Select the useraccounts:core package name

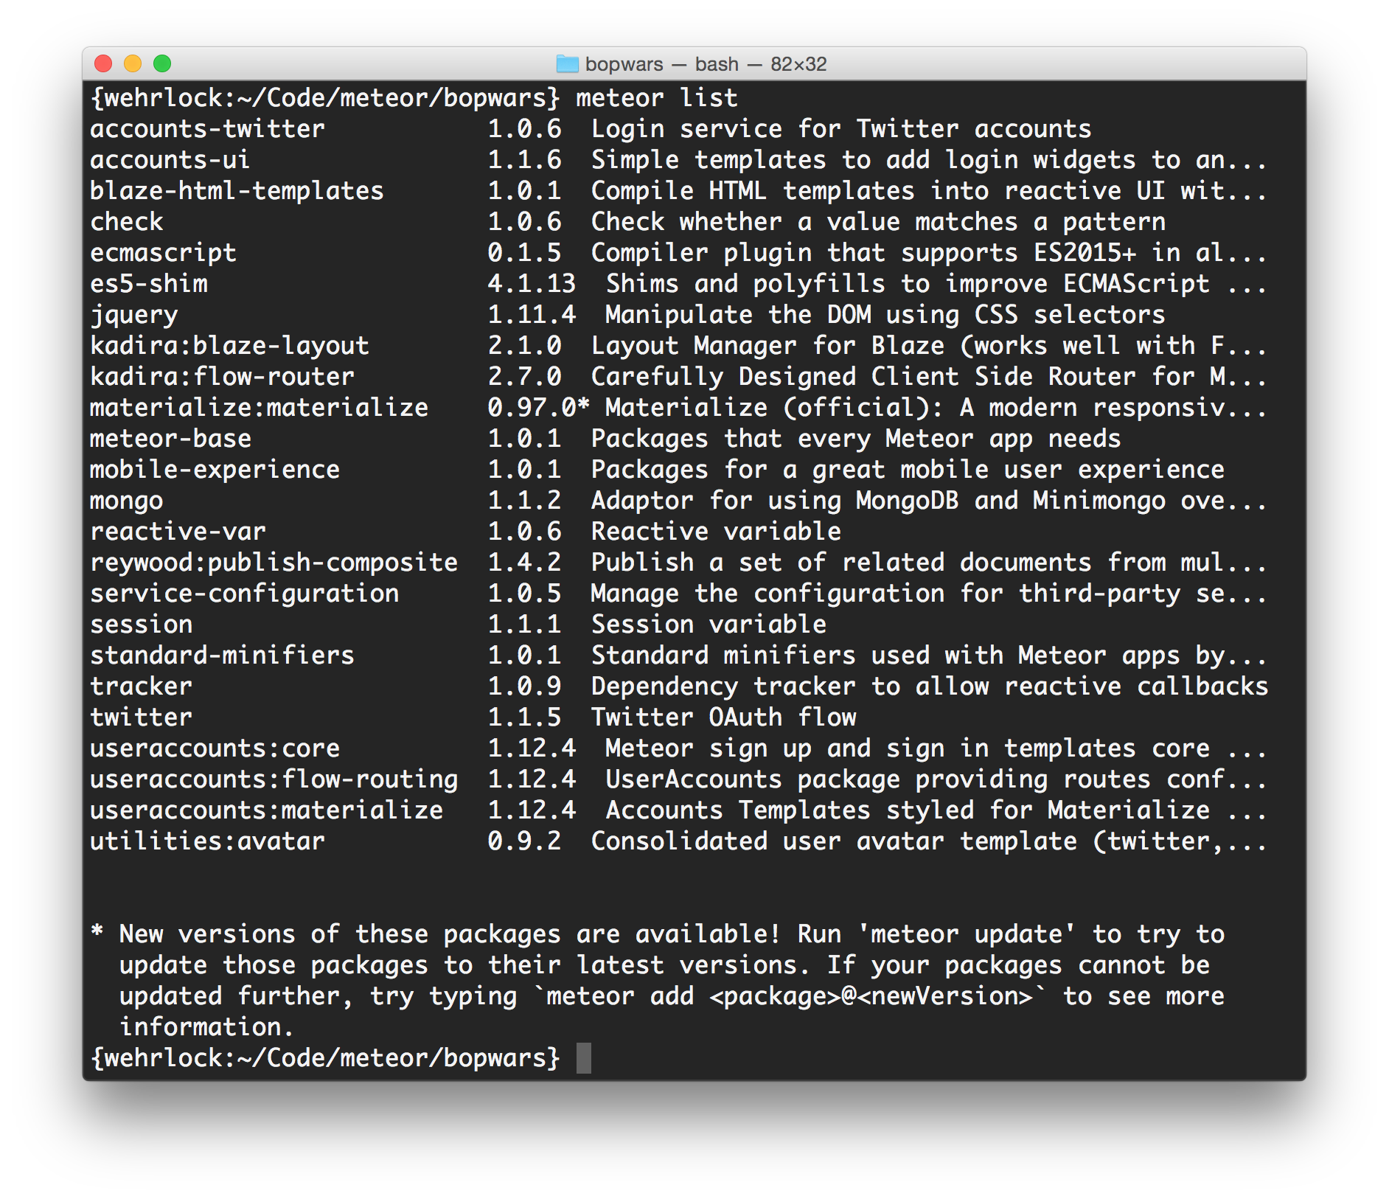[x=215, y=748]
